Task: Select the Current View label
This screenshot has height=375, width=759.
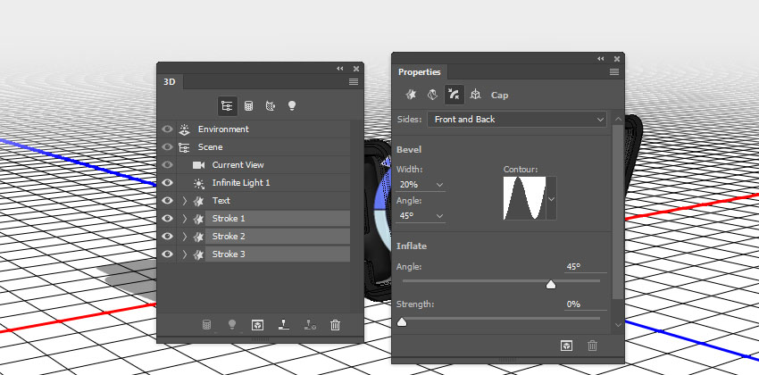Action: pyautogui.click(x=238, y=165)
